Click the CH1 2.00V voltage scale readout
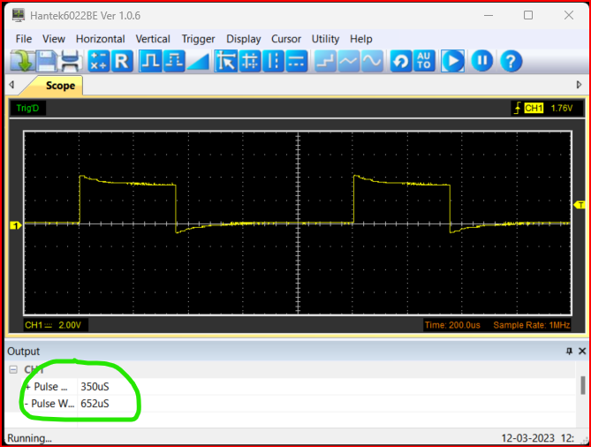 click(x=54, y=325)
